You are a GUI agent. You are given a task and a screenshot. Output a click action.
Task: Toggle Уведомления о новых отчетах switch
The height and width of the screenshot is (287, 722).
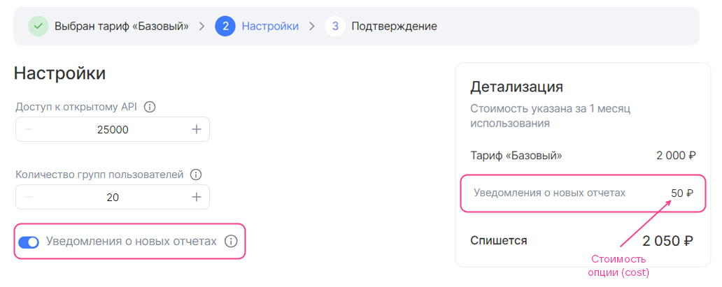click(29, 242)
